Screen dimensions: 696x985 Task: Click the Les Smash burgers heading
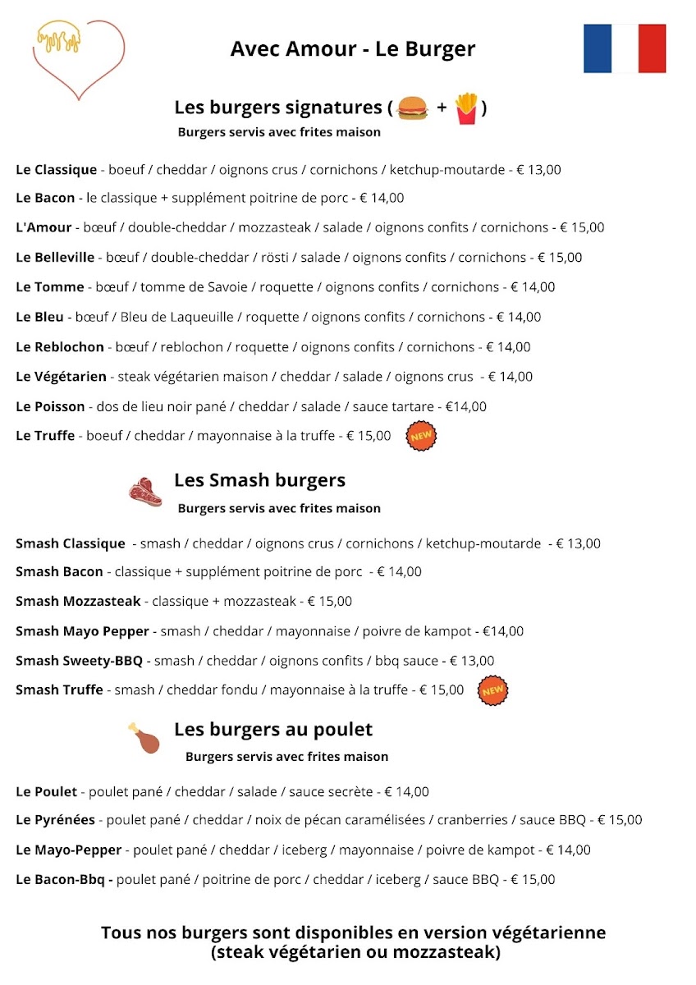[x=259, y=480]
